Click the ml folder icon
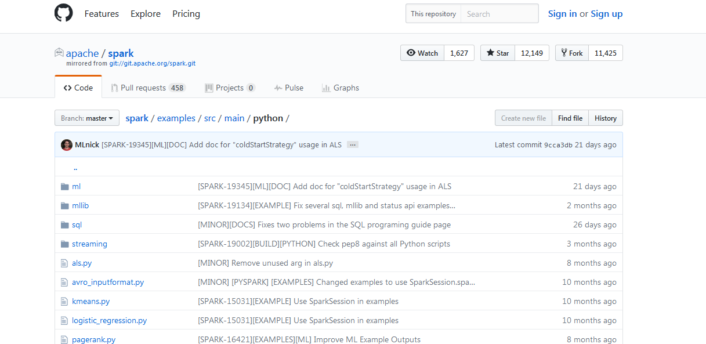 tap(64, 186)
